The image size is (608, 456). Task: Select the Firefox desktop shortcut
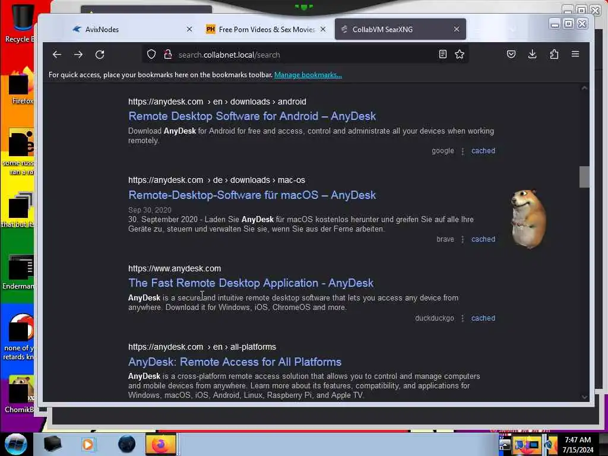tap(21, 87)
